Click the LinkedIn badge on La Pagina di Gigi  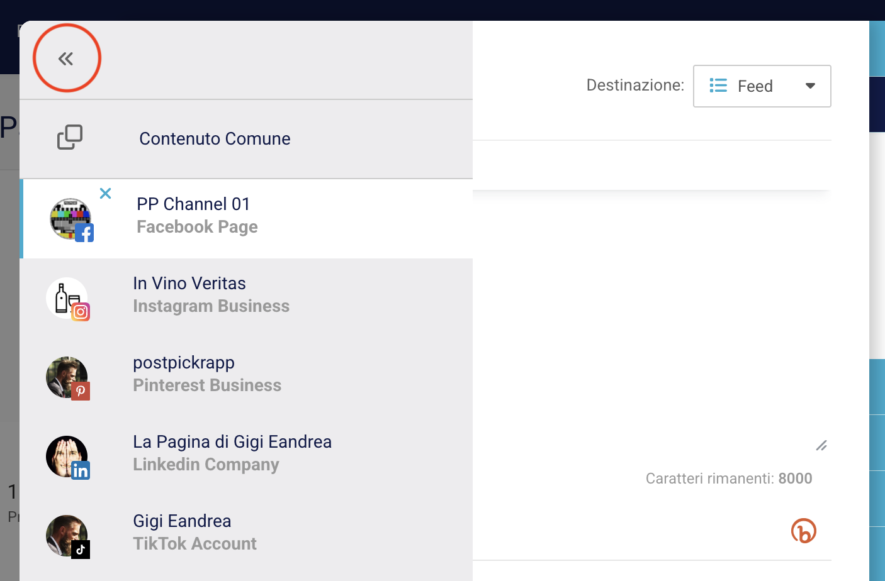(81, 470)
